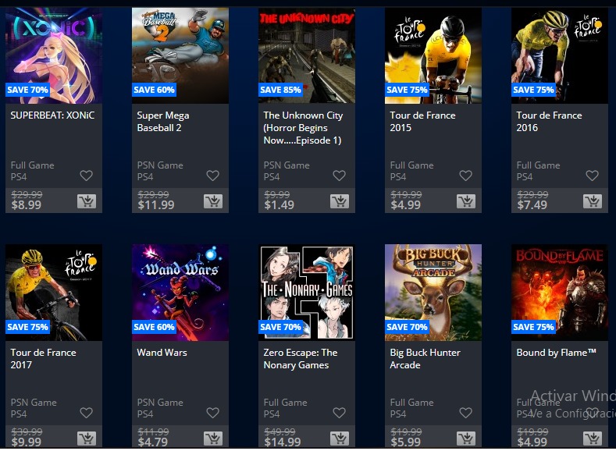The image size is (616, 451).
Task: Toggle wishlist heart for Big Buck Hunter Arcade
Action: pos(466,413)
